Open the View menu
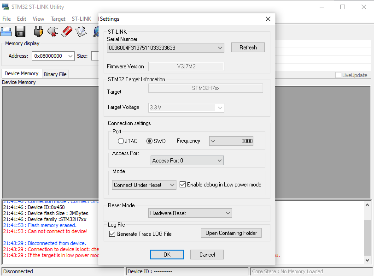The height and width of the screenshot is (276, 374). 38,19
